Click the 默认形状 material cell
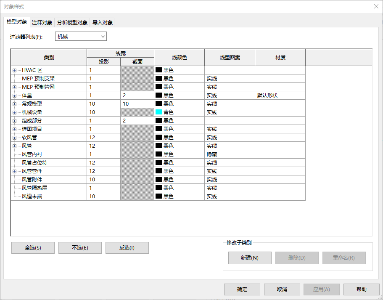Viewport: 383px width, 300px height. 280,96
